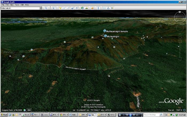Image resolution: width=187 pixels, height=117 pixels.
Task: Open the View menu
Action: click(x=12, y=5)
